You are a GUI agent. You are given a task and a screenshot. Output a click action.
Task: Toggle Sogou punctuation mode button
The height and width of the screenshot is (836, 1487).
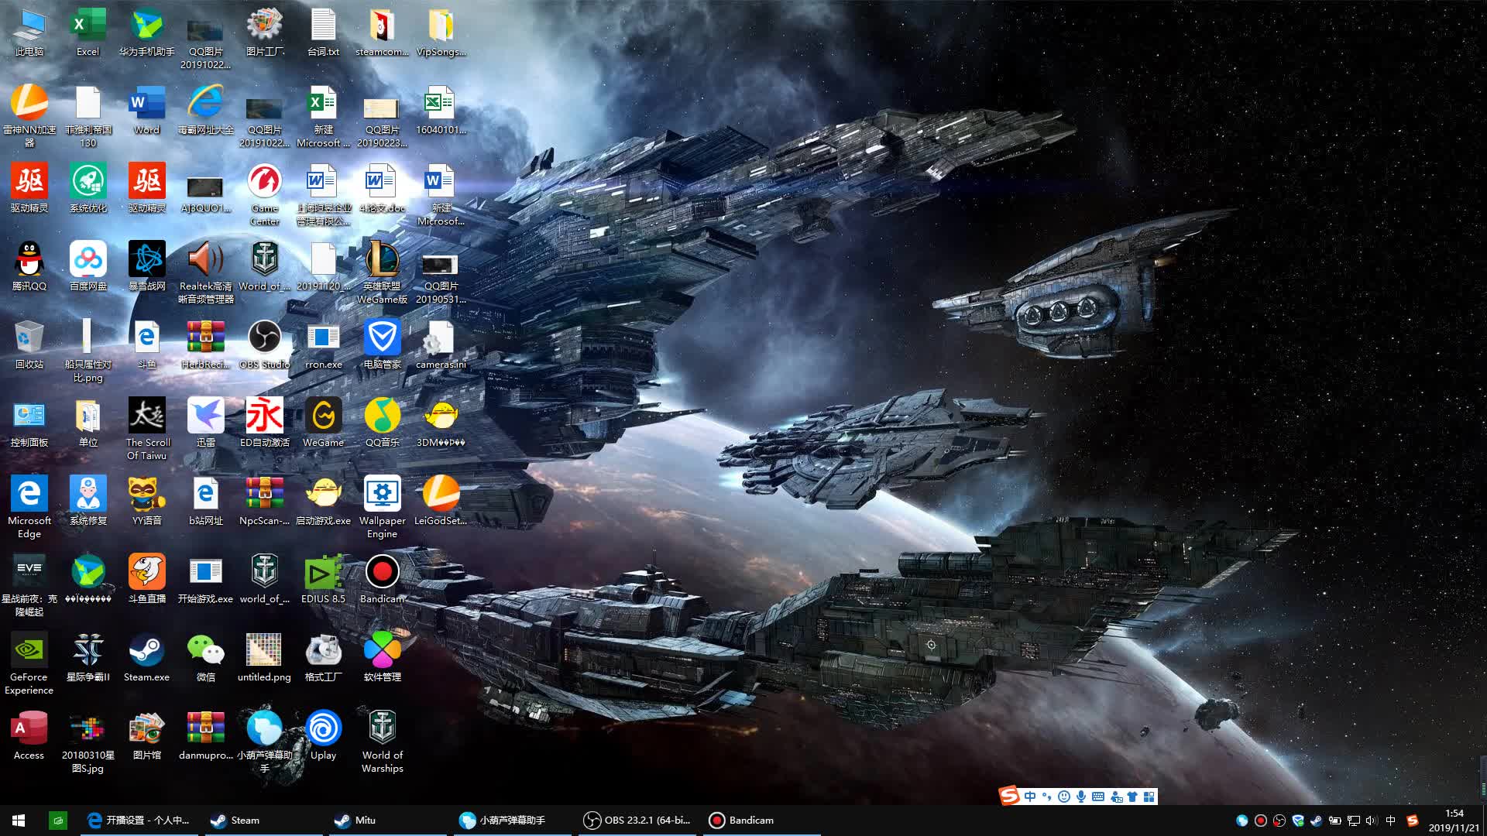pos(1047,797)
